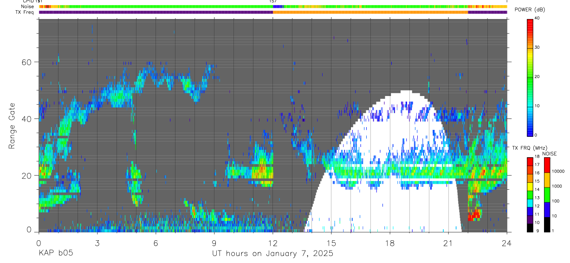Click the Noise strip row label

point(27,6)
